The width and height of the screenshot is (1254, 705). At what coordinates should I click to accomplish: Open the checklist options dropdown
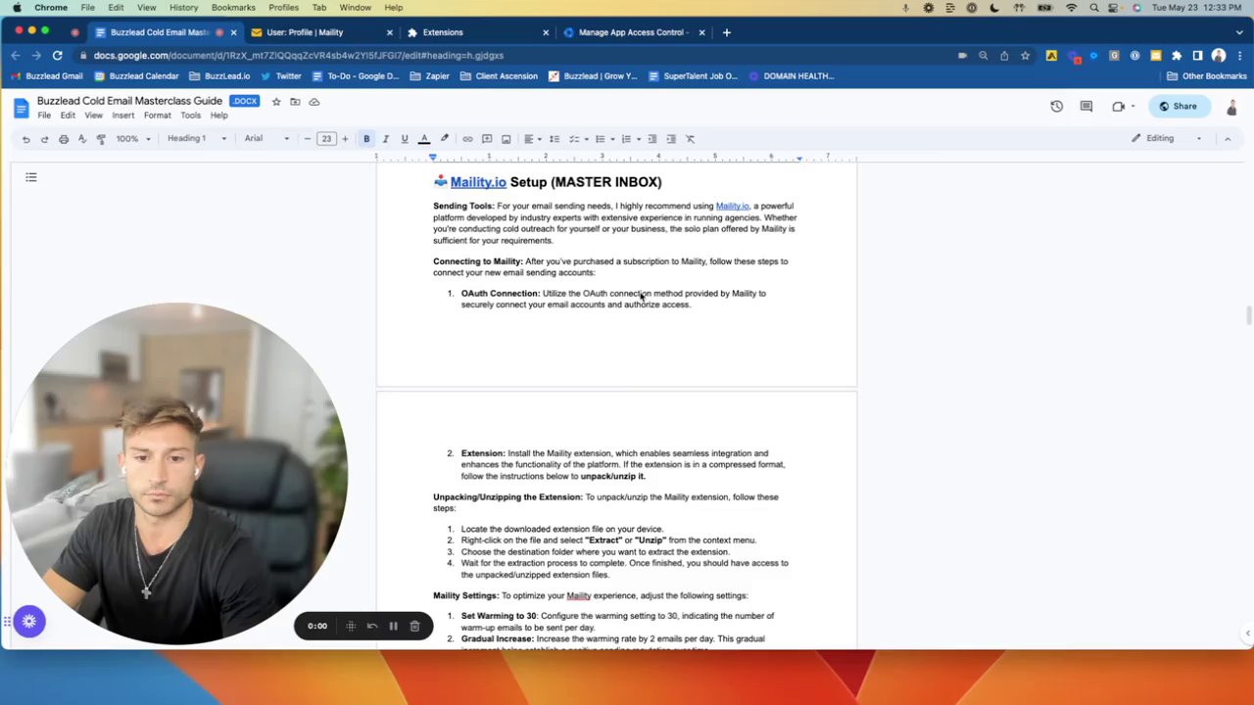coord(577,139)
